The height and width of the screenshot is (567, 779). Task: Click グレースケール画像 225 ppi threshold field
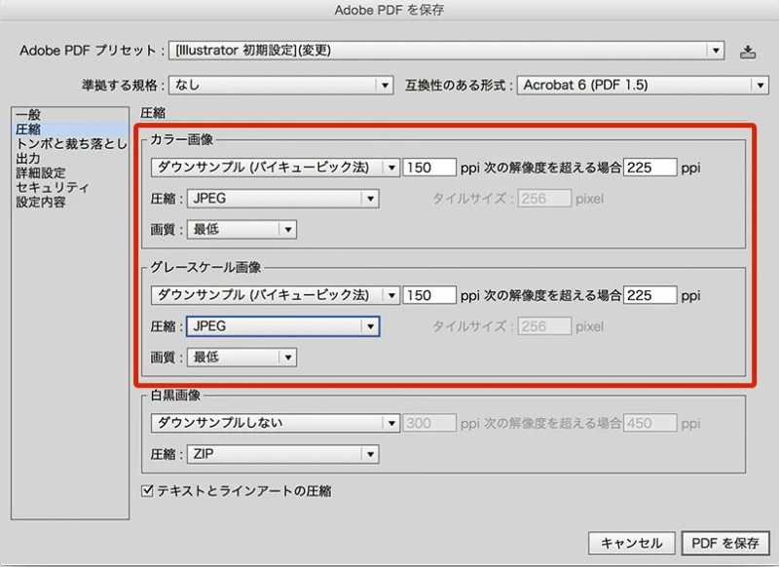[x=649, y=295]
